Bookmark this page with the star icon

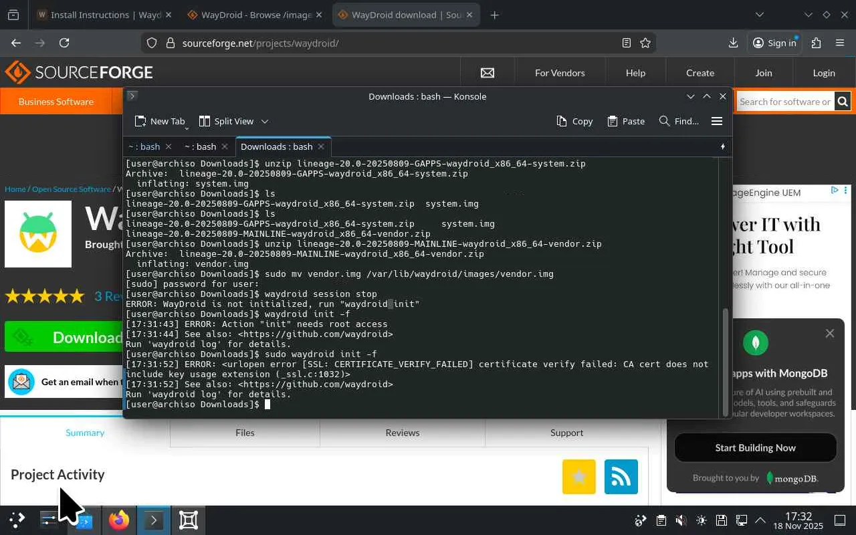tap(645, 43)
